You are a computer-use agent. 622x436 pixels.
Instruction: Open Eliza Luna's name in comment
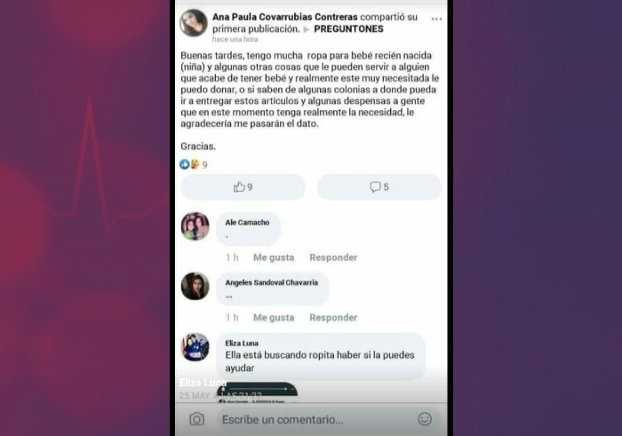pyautogui.click(x=242, y=344)
